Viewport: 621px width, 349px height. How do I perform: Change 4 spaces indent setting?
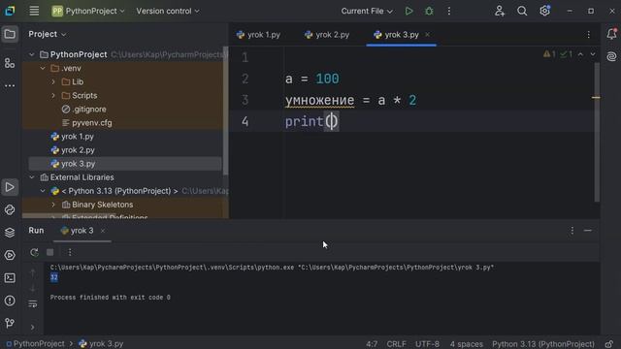point(466,344)
